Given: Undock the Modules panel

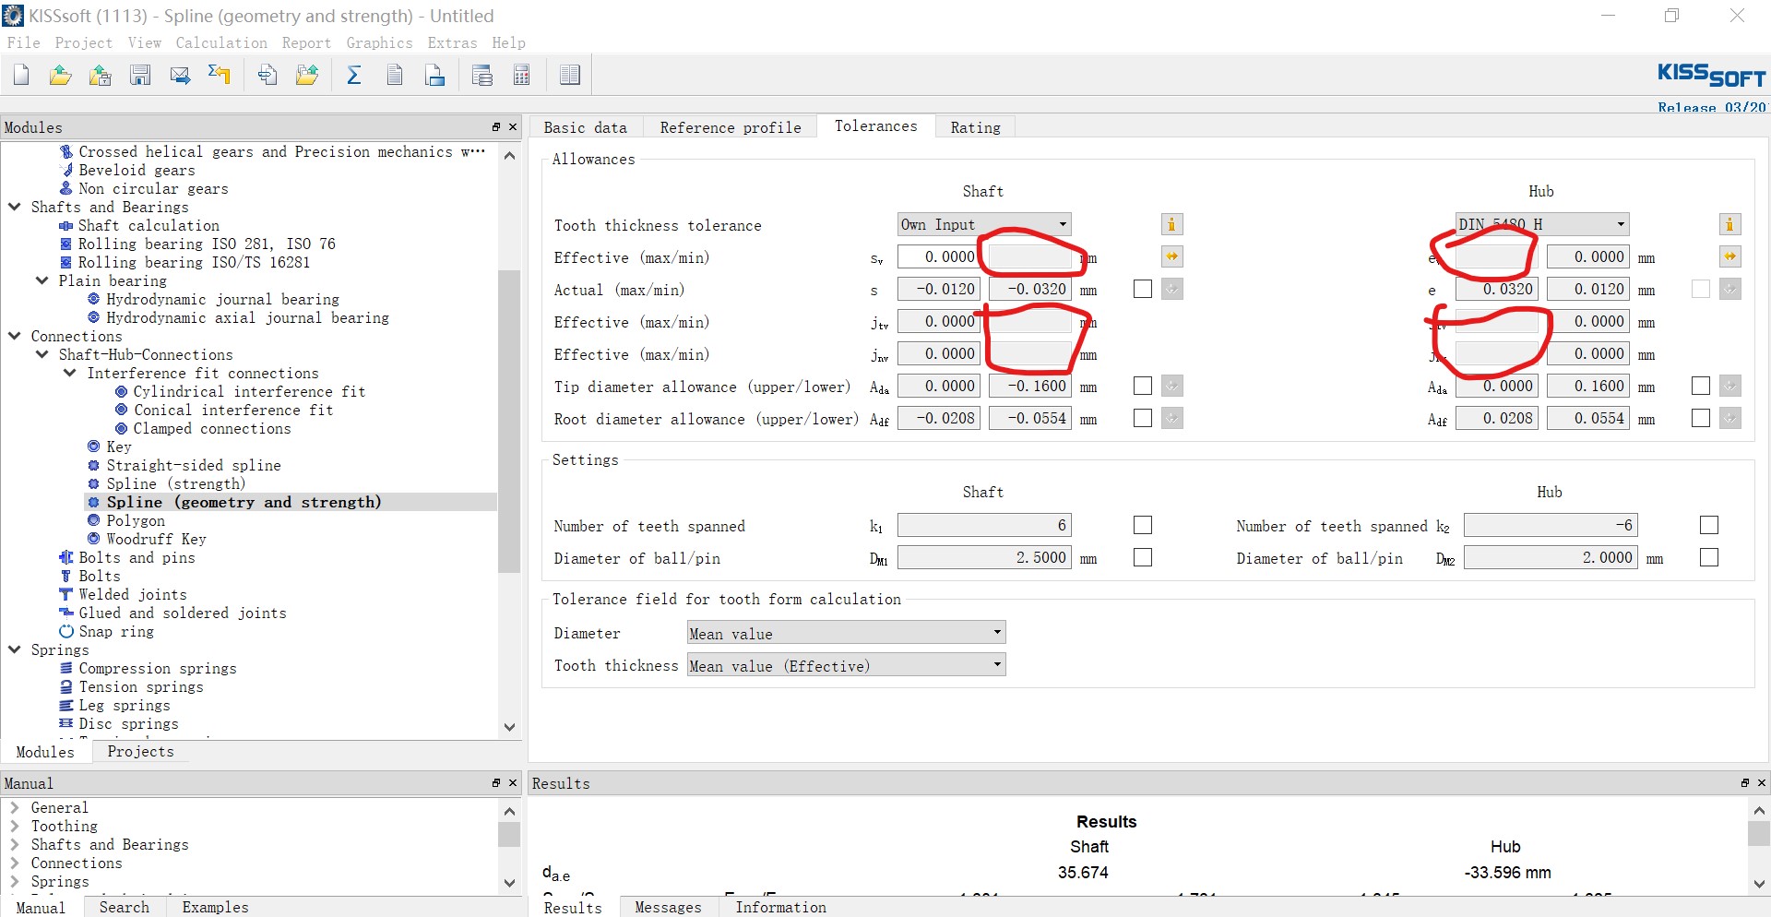Looking at the screenshot, I should tap(496, 127).
